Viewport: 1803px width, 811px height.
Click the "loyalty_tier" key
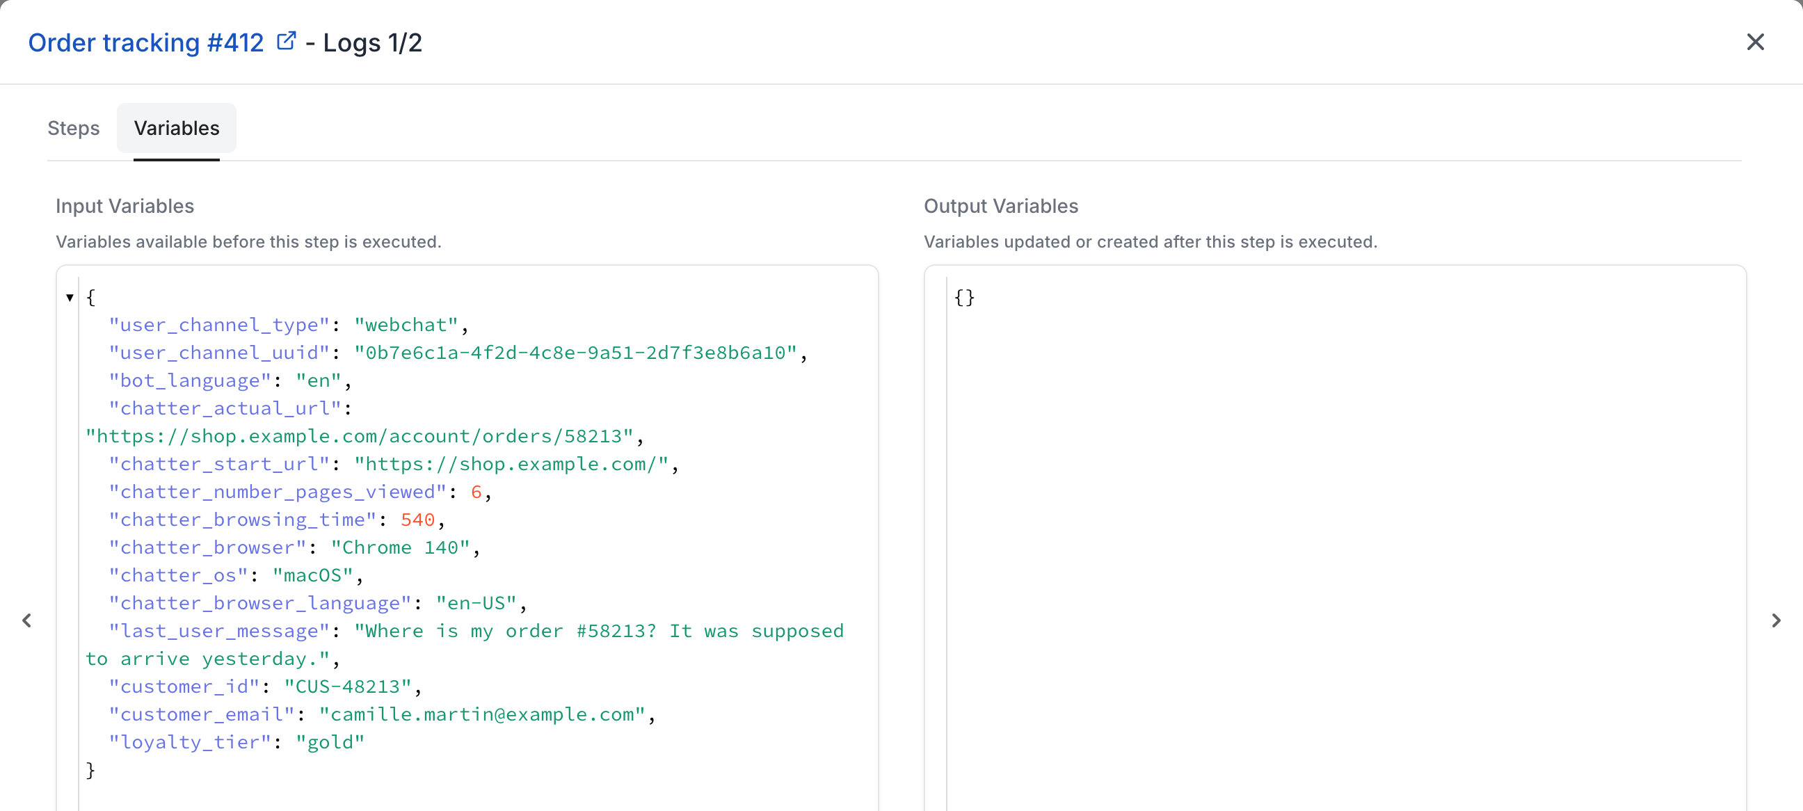coord(190,742)
